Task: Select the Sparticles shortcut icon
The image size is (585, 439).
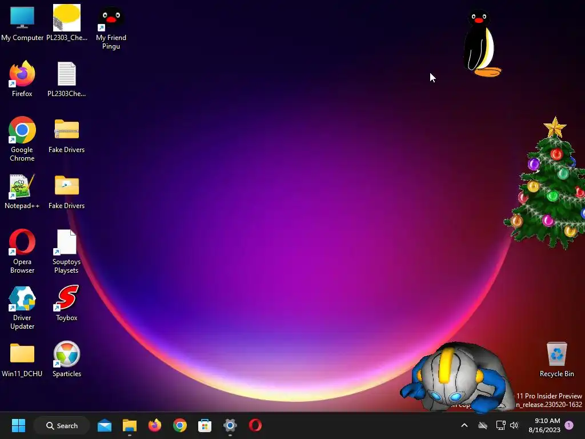Action: [67, 359]
